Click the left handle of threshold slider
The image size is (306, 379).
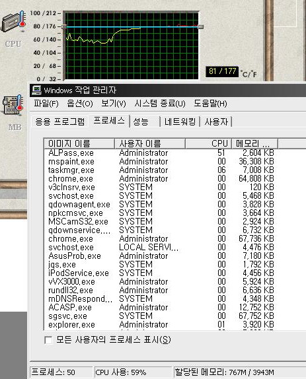(64, 27)
